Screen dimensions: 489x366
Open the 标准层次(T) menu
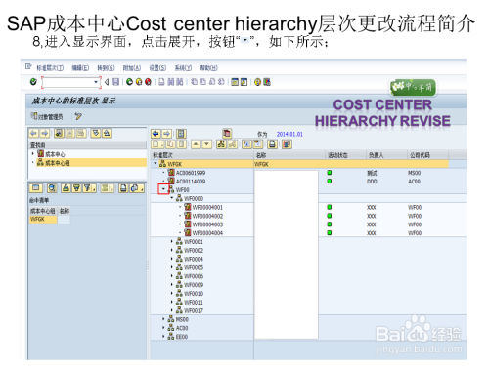click(x=50, y=68)
